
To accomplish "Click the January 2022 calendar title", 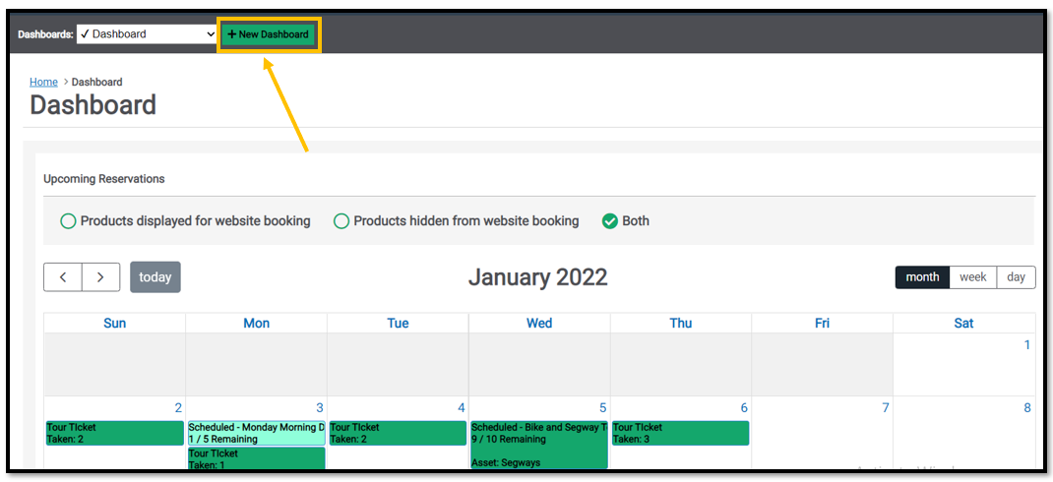I will tap(537, 277).
